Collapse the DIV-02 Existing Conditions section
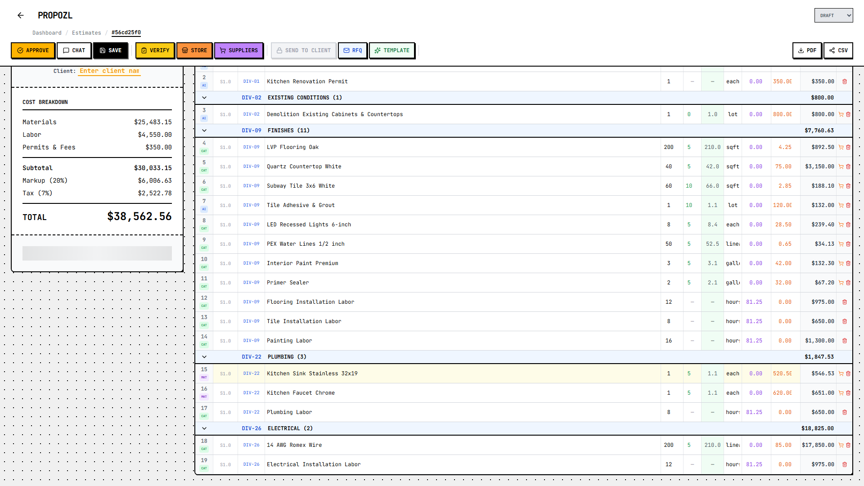This screenshot has height=486, width=864. coord(204,98)
